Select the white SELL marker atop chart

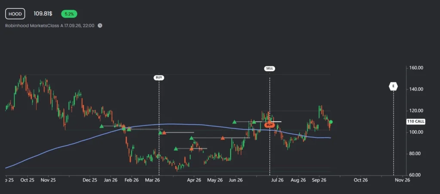coord(270,68)
